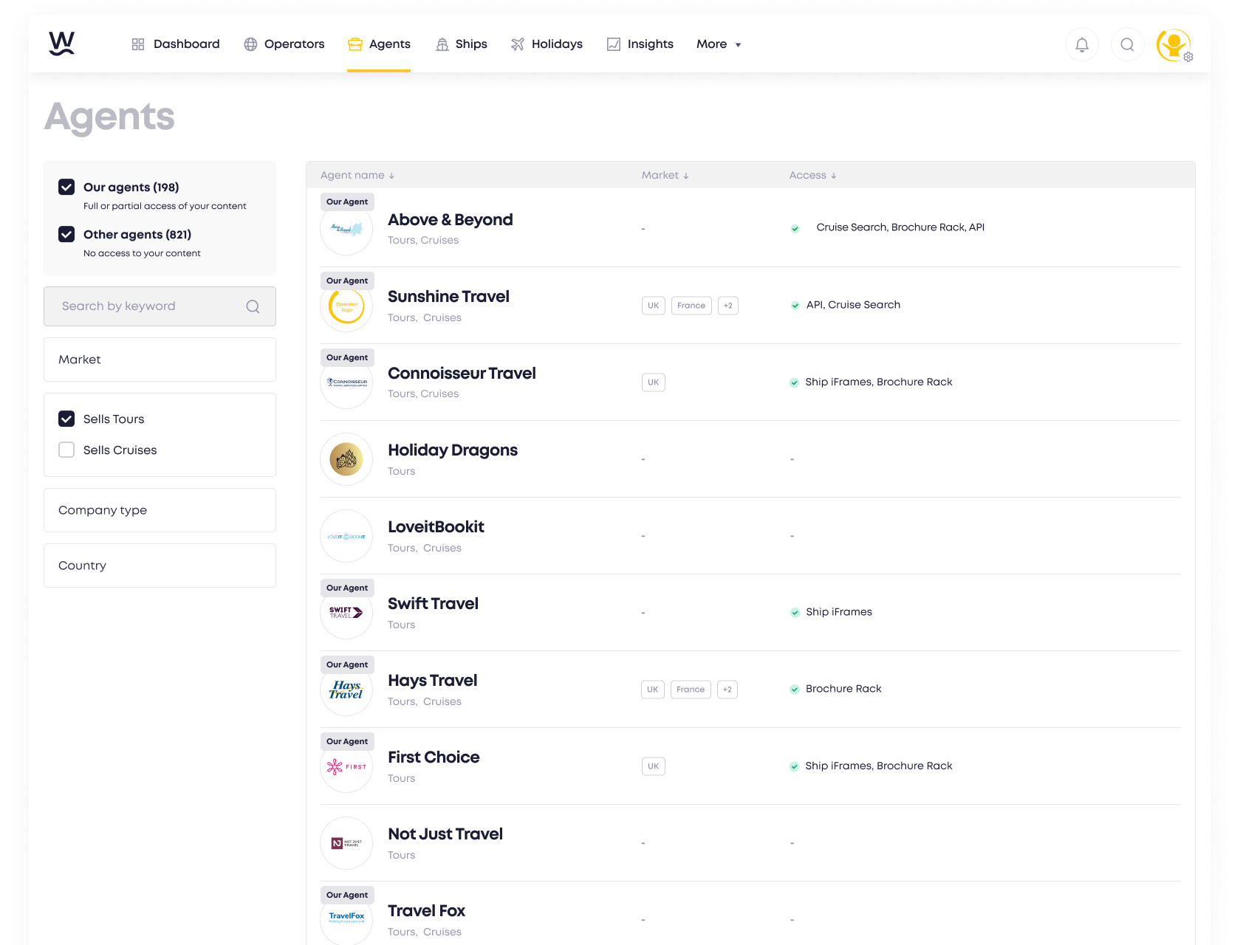Uncheck Sells Tours checkbox
Image resolution: width=1243 pixels, height=945 pixels.
coord(66,419)
